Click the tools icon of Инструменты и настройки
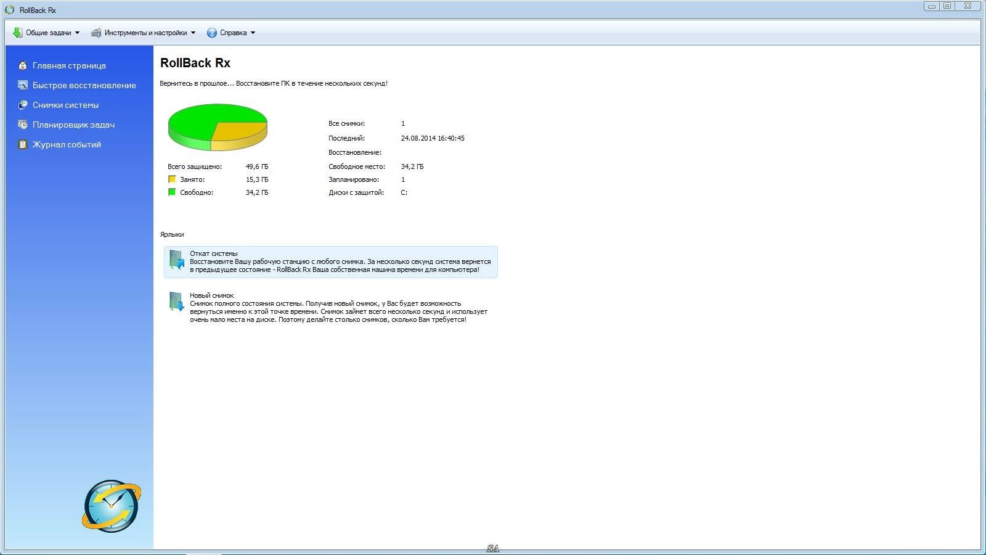The height and width of the screenshot is (555, 986). click(96, 33)
